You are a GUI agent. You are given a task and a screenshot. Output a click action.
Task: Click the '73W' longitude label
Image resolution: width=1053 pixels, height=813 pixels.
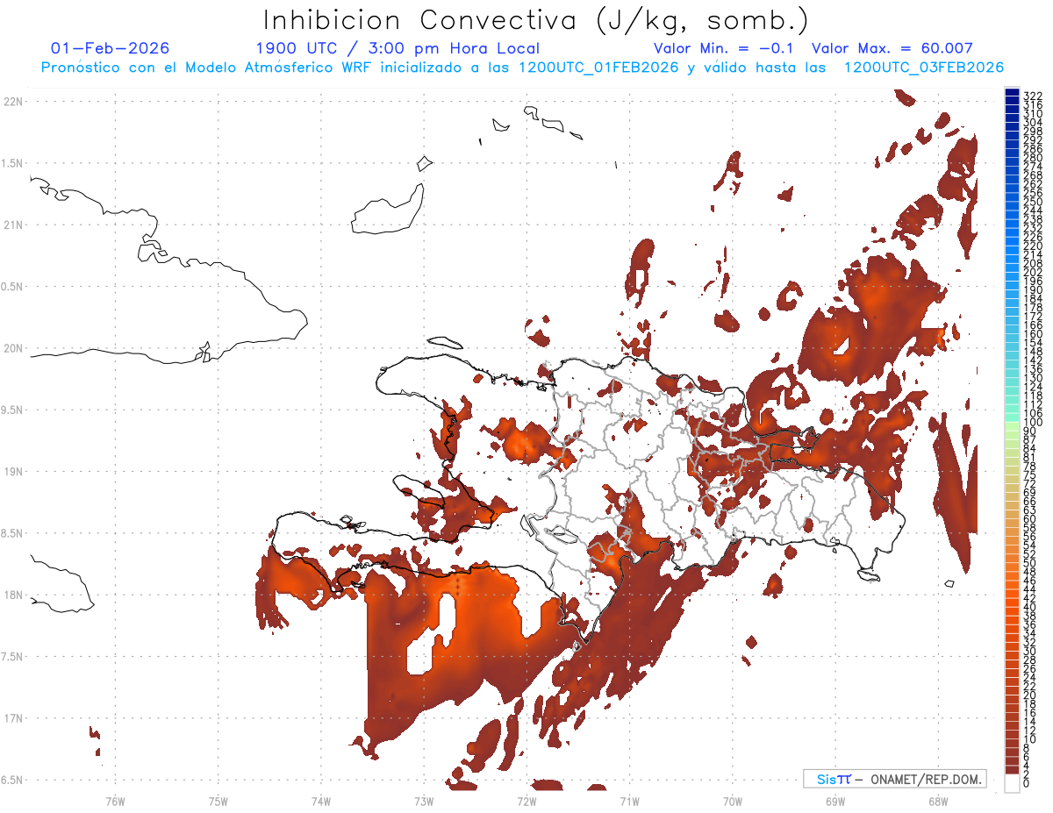coord(424,801)
